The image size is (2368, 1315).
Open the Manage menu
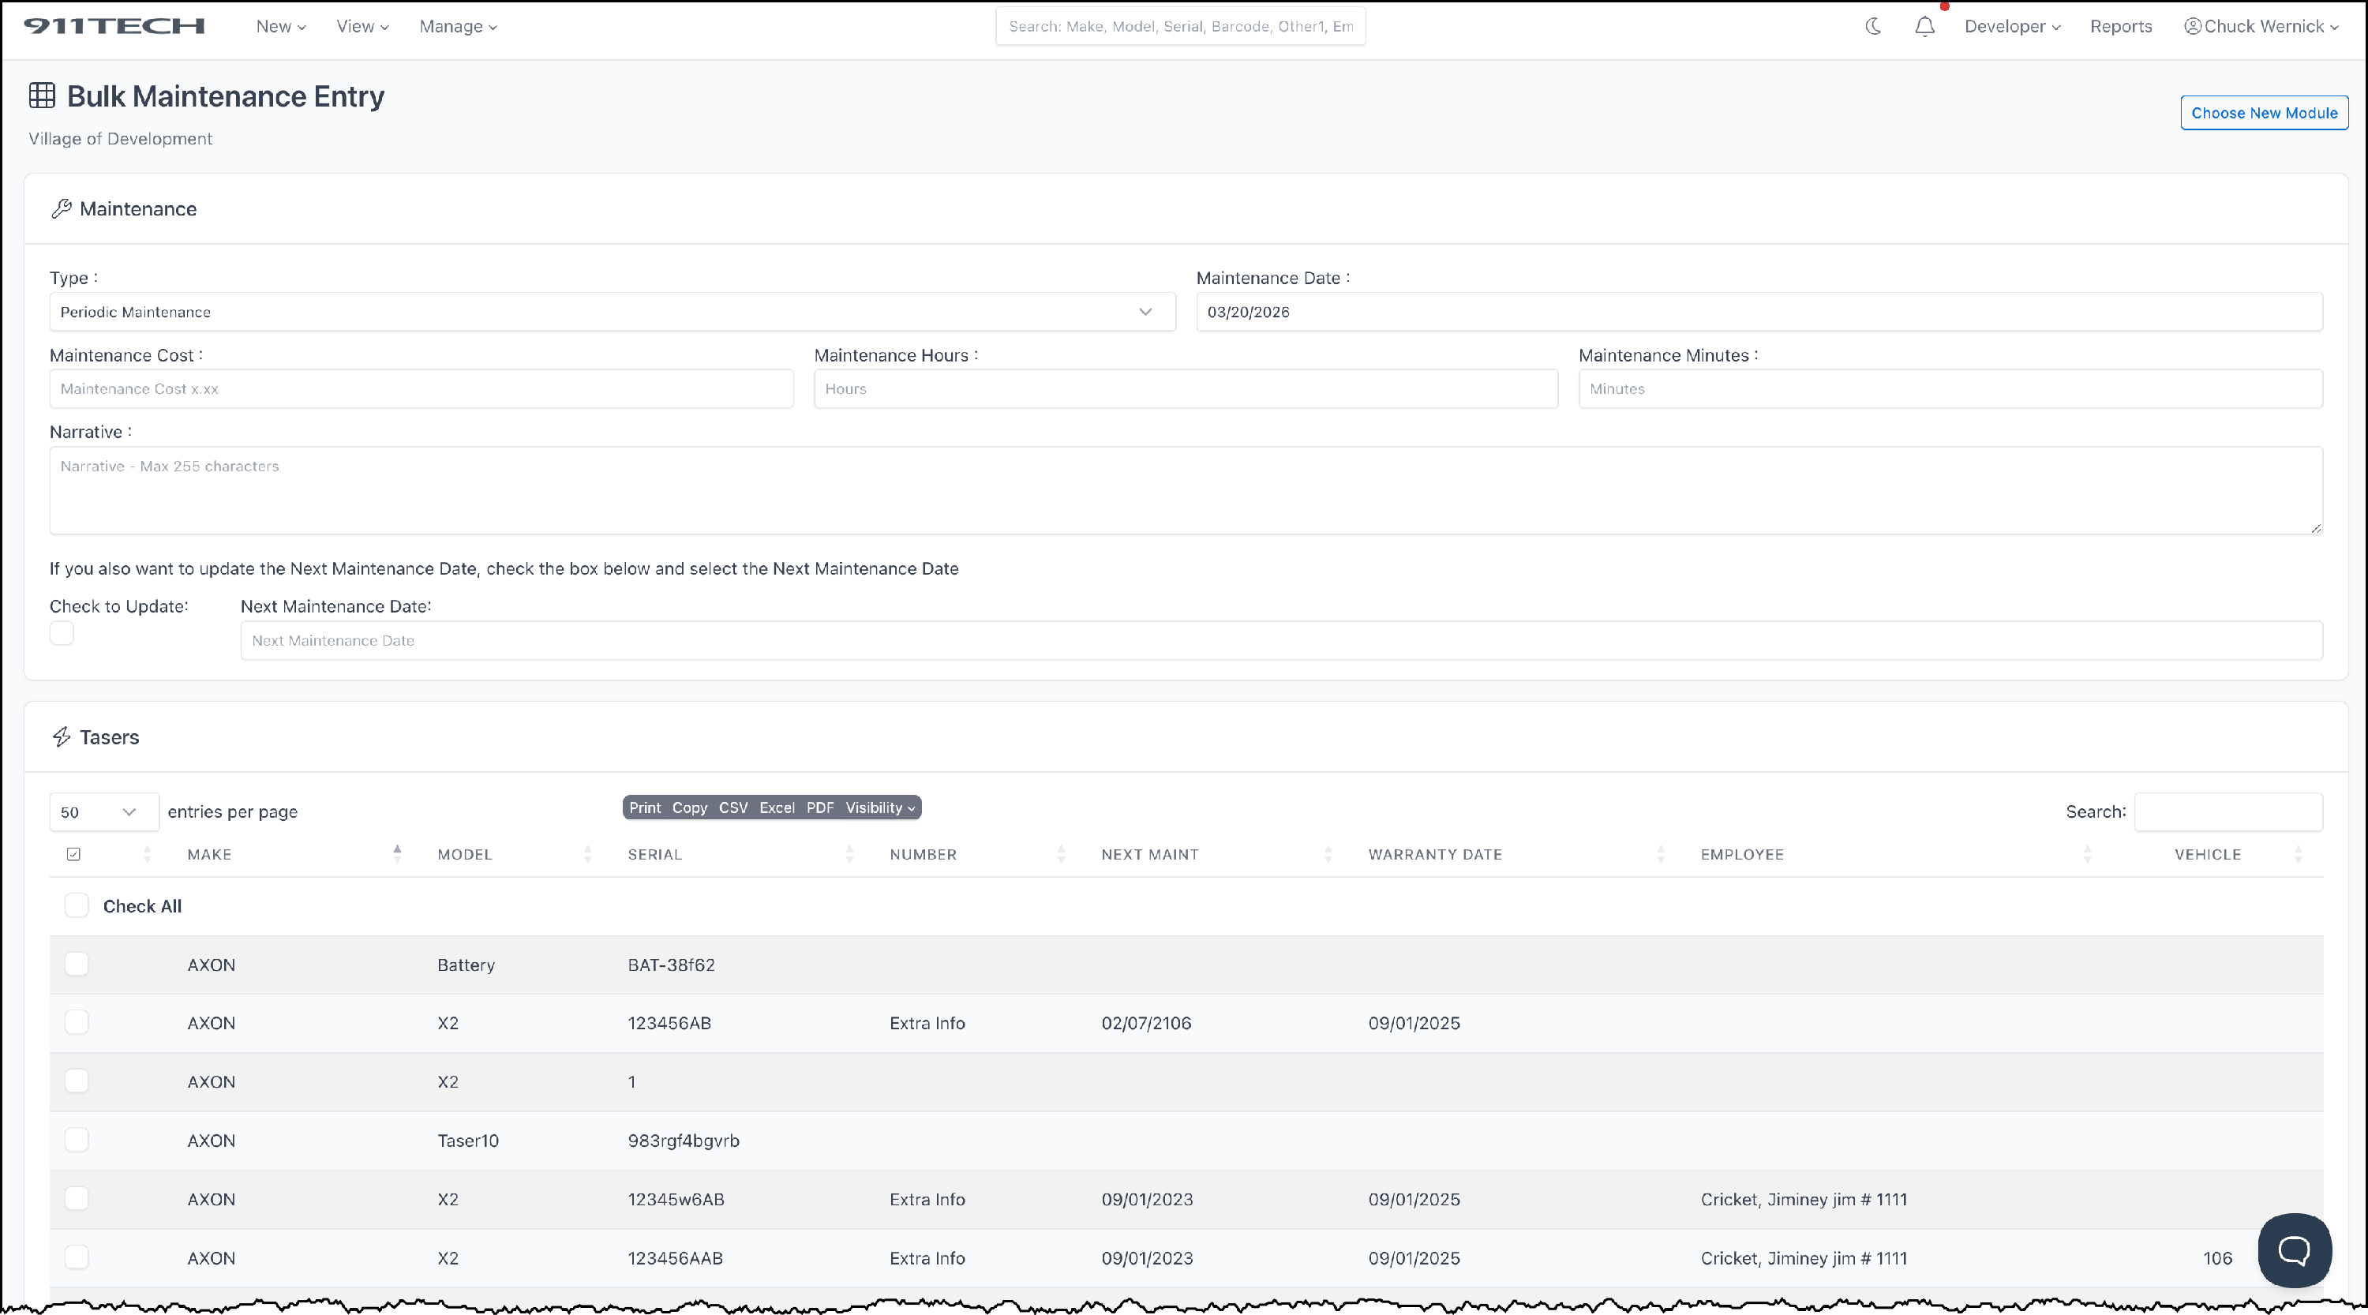[x=458, y=27]
